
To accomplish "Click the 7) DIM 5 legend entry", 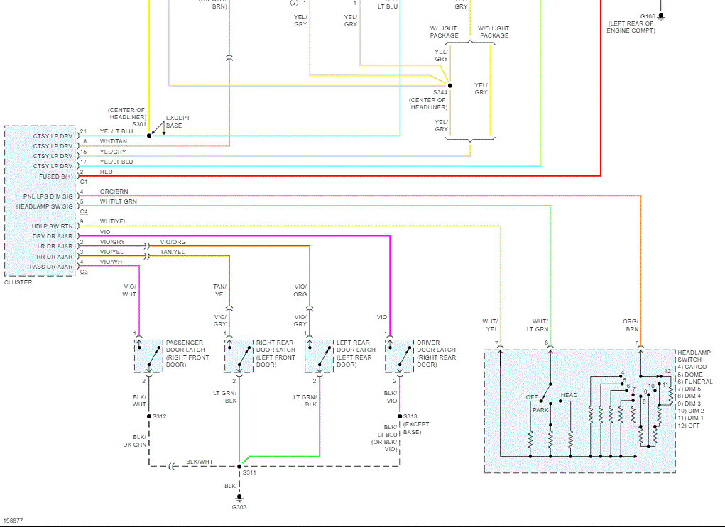I will pos(689,389).
